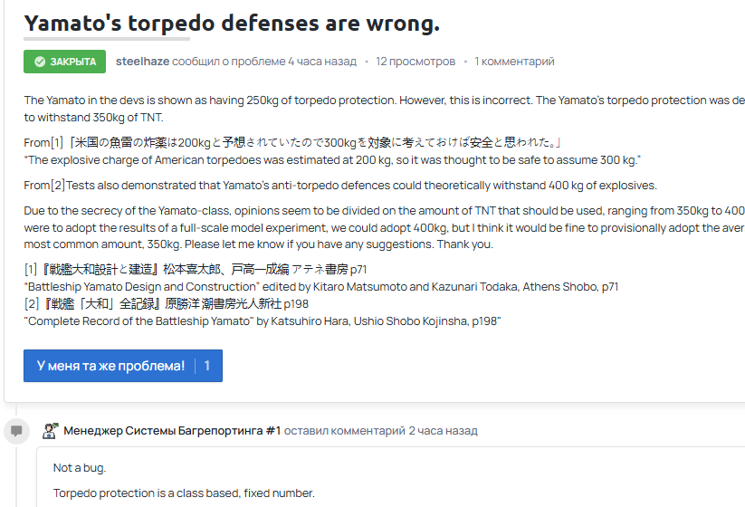The width and height of the screenshot is (745, 507).
Task: Click the 'Battleship Yamato Design and Construction' line
Action: (321, 287)
